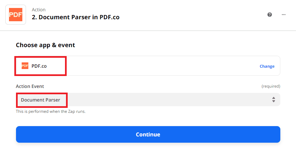Click the 'Action' label above the title
Screen dimensions: 296x148
point(39,10)
